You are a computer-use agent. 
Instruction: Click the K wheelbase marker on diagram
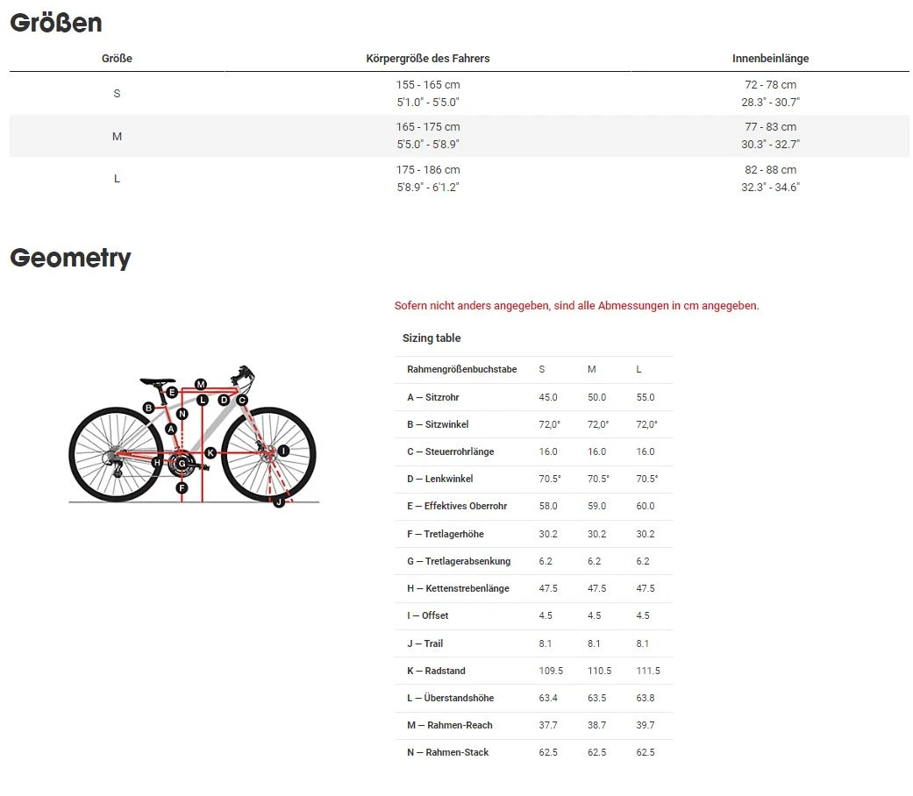tap(210, 452)
